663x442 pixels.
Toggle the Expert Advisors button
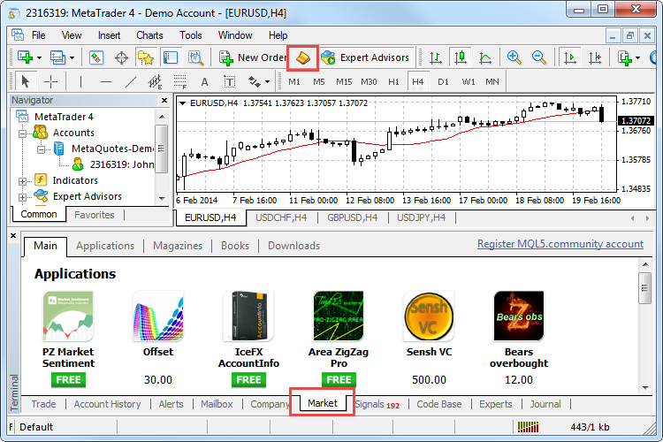click(x=365, y=57)
